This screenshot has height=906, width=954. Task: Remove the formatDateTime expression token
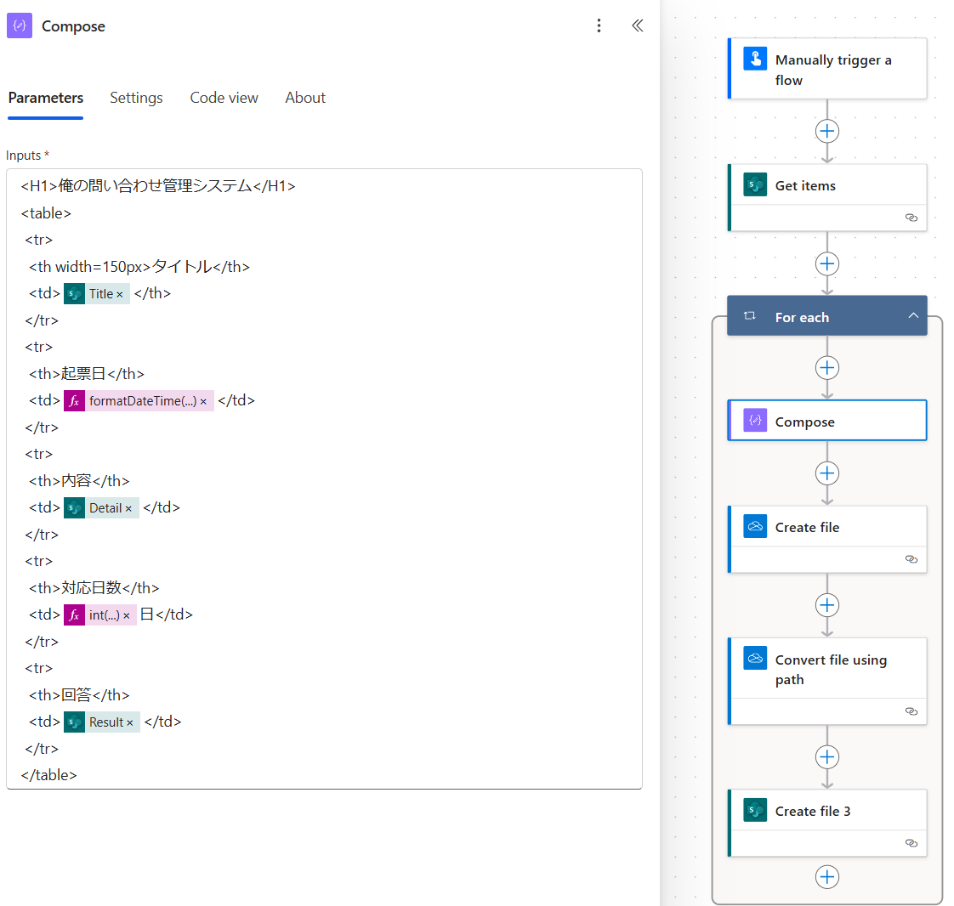coord(203,402)
